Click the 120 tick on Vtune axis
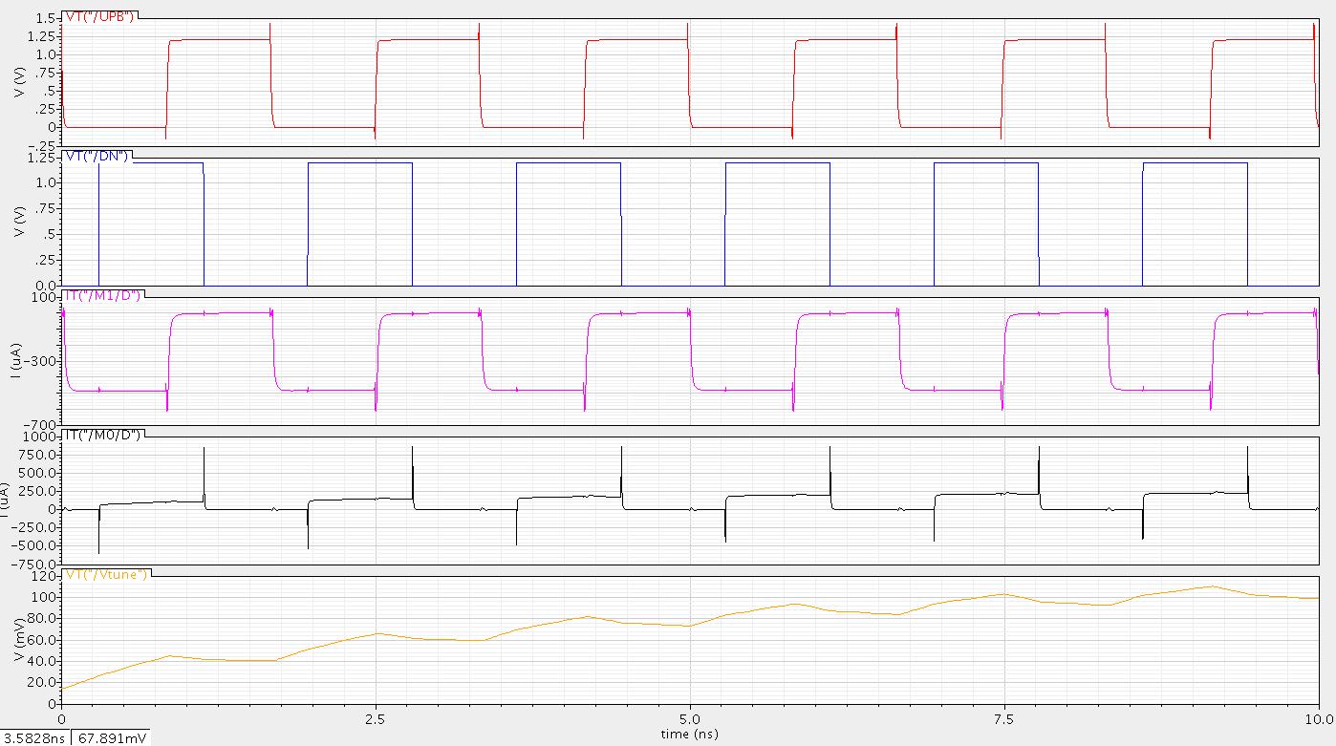The width and height of the screenshot is (1336, 746). [x=45, y=577]
